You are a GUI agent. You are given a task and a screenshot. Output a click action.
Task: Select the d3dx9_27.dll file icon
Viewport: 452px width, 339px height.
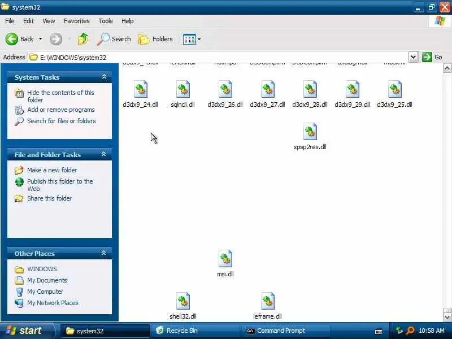pos(267,89)
